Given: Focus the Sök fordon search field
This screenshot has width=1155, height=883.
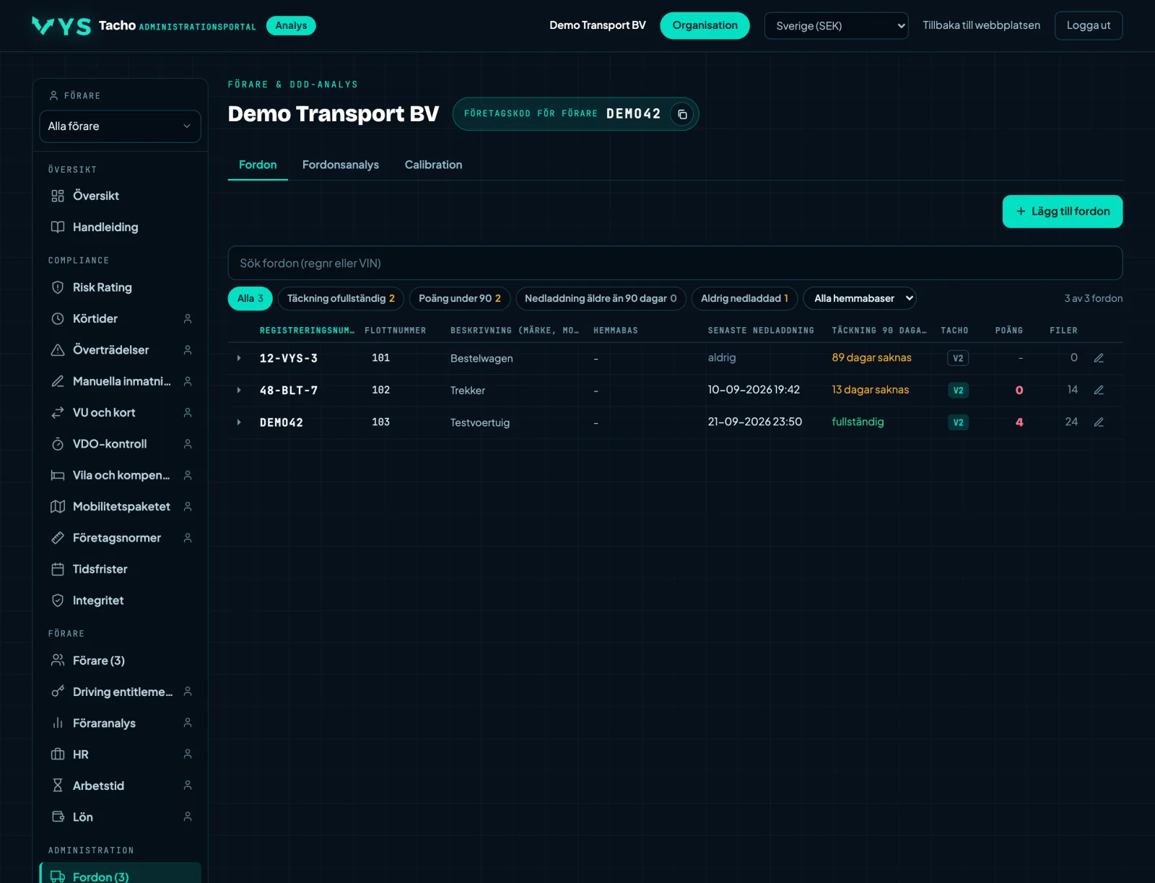Looking at the screenshot, I should click(x=675, y=263).
